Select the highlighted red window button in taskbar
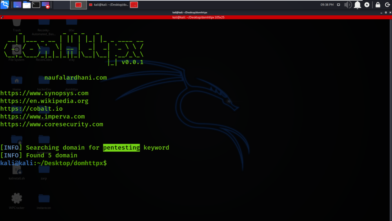Screen dimensions: 392x221 (x=78, y=5)
